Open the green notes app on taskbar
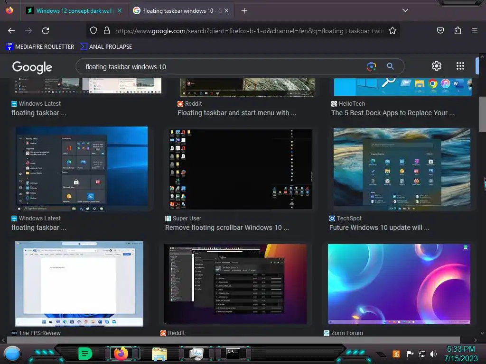486x364 pixels. click(85, 353)
